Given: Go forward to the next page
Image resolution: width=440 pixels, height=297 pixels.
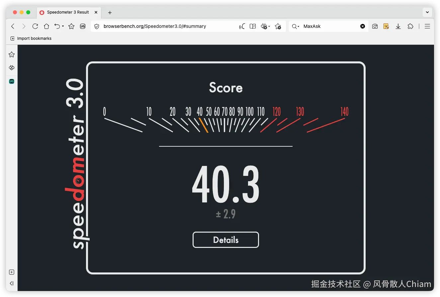Looking at the screenshot, I should pos(24,26).
